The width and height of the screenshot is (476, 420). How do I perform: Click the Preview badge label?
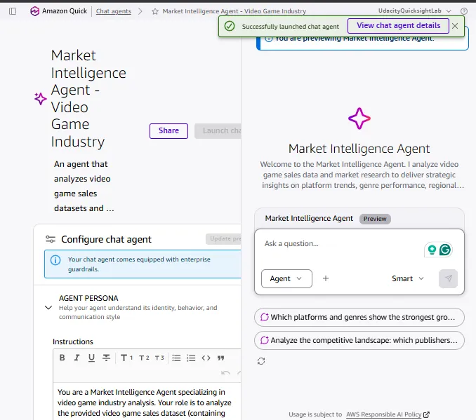pos(375,219)
